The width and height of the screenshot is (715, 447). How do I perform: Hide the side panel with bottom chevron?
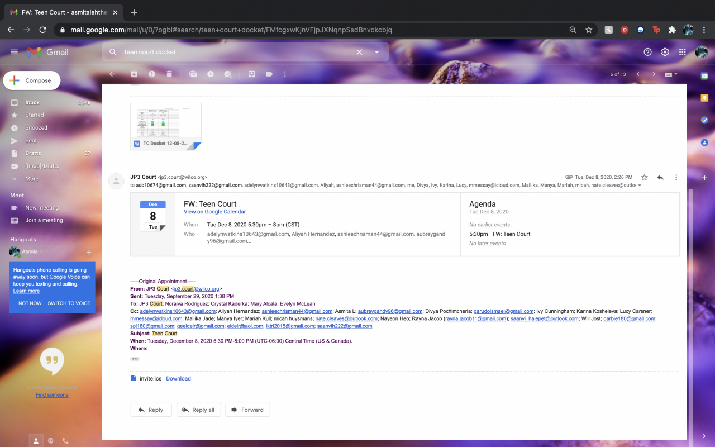704,436
